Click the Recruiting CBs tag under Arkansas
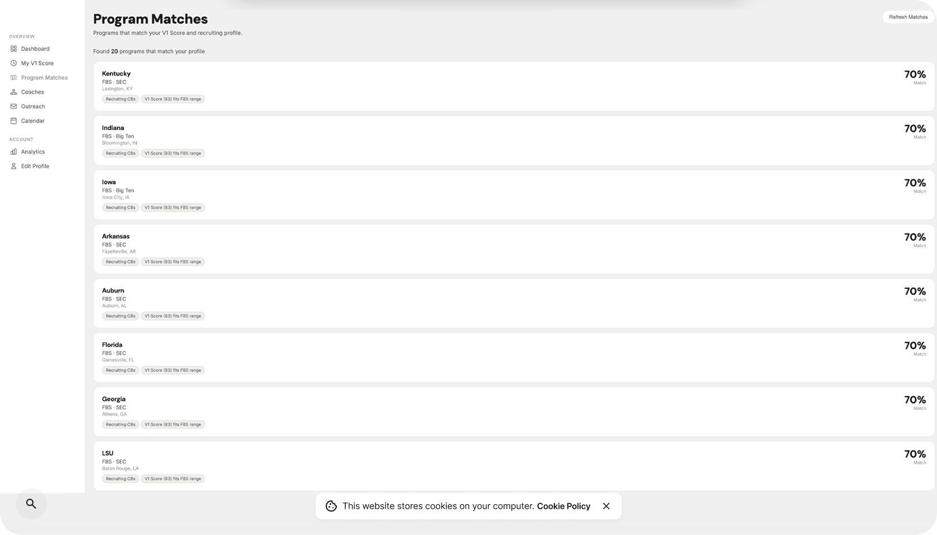The image size is (937, 535). pyautogui.click(x=120, y=262)
